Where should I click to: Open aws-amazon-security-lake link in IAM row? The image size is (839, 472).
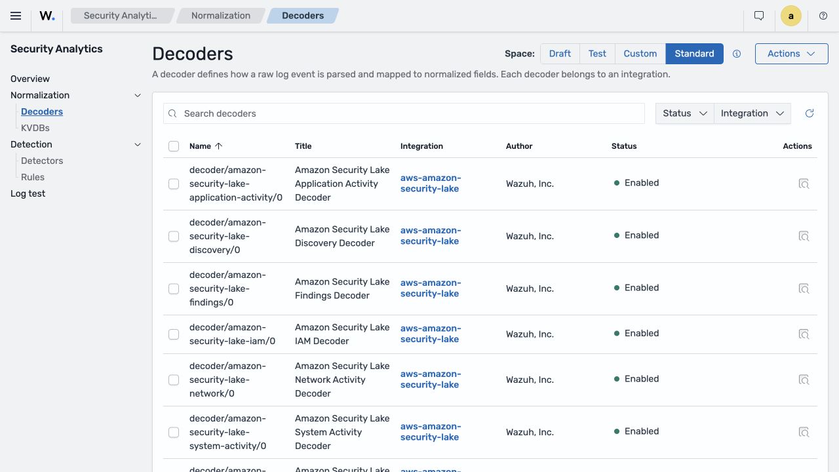(431, 334)
